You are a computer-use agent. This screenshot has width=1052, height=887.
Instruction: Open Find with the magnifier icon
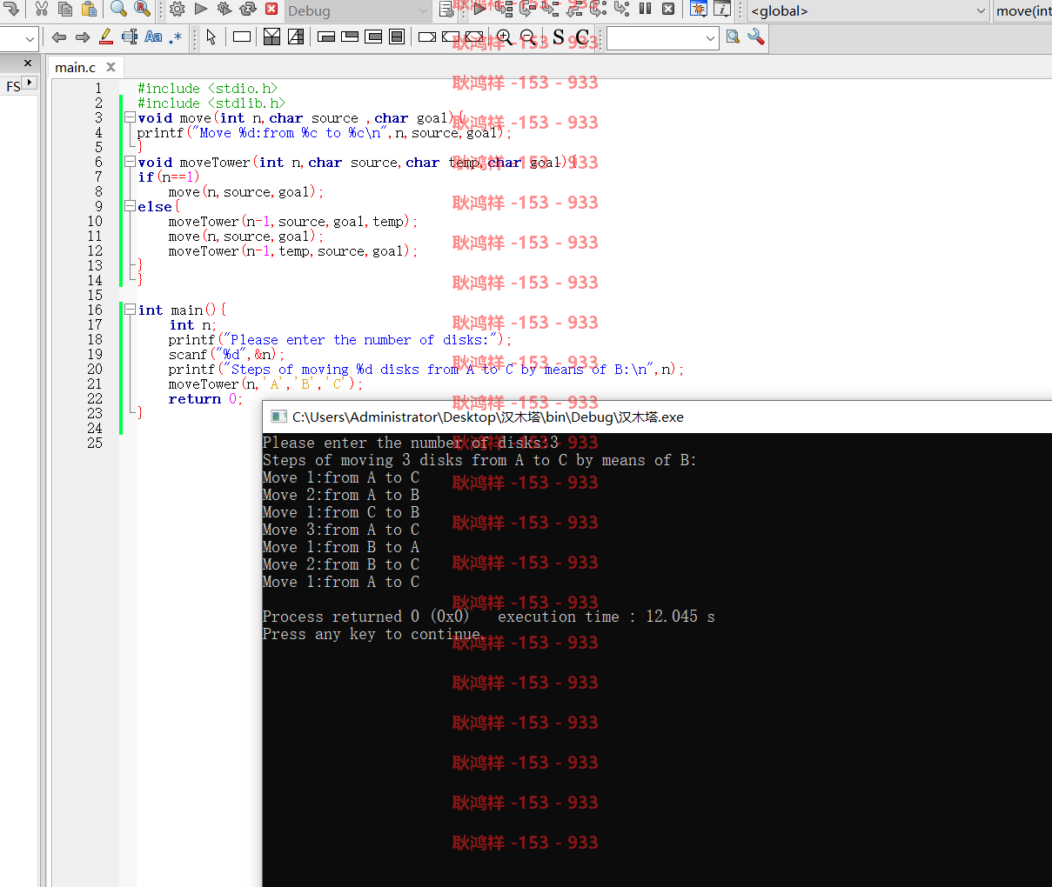119,10
